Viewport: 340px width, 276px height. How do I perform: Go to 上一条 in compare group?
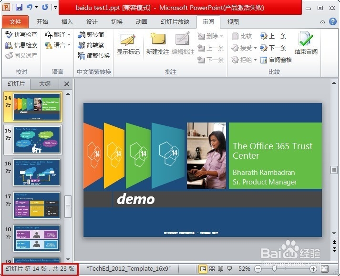click(x=273, y=36)
